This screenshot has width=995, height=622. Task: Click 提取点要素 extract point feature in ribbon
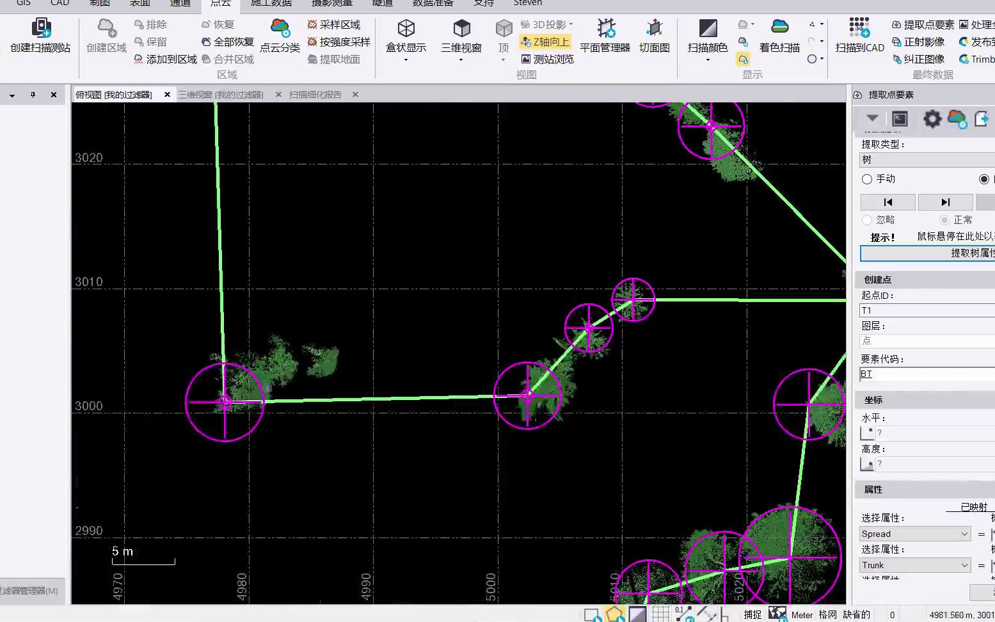tap(923, 24)
